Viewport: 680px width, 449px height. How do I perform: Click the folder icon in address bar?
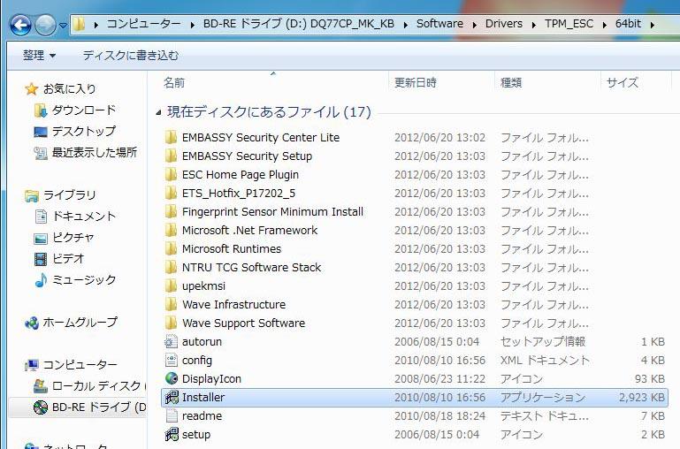[x=79, y=24]
